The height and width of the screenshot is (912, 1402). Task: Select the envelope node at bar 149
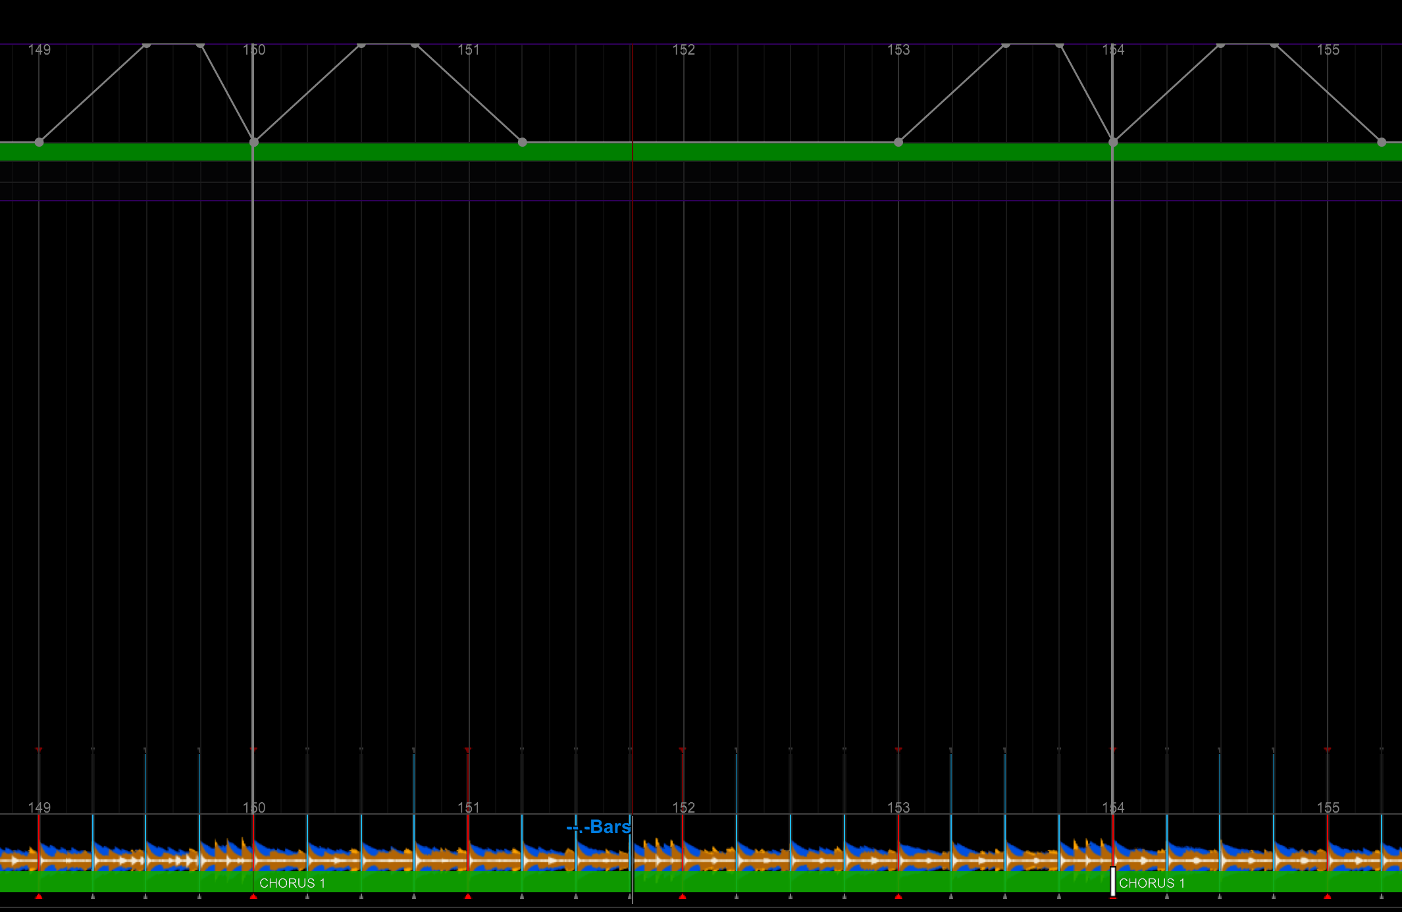(x=39, y=142)
